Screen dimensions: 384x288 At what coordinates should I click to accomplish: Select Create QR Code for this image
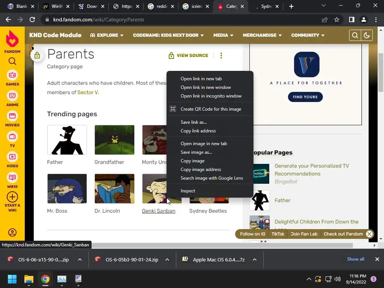tap(210, 109)
